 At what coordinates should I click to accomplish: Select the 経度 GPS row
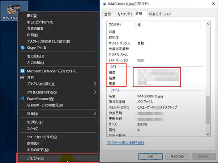tap(156, 78)
